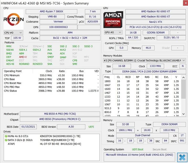The height and width of the screenshot is (163, 188).
Task: Click the Stepping VMR-B0 field
Action: [x=52, y=17]
